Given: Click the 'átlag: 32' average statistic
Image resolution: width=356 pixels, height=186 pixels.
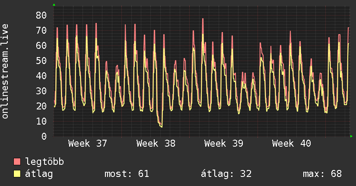Looking at the screenshot, I should coord(226,174).
